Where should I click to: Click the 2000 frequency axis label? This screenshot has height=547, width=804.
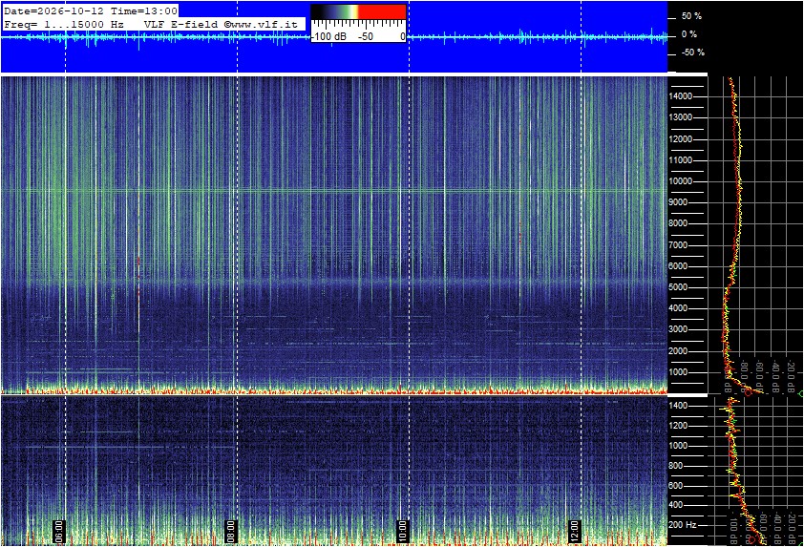(x=678, y=351)
